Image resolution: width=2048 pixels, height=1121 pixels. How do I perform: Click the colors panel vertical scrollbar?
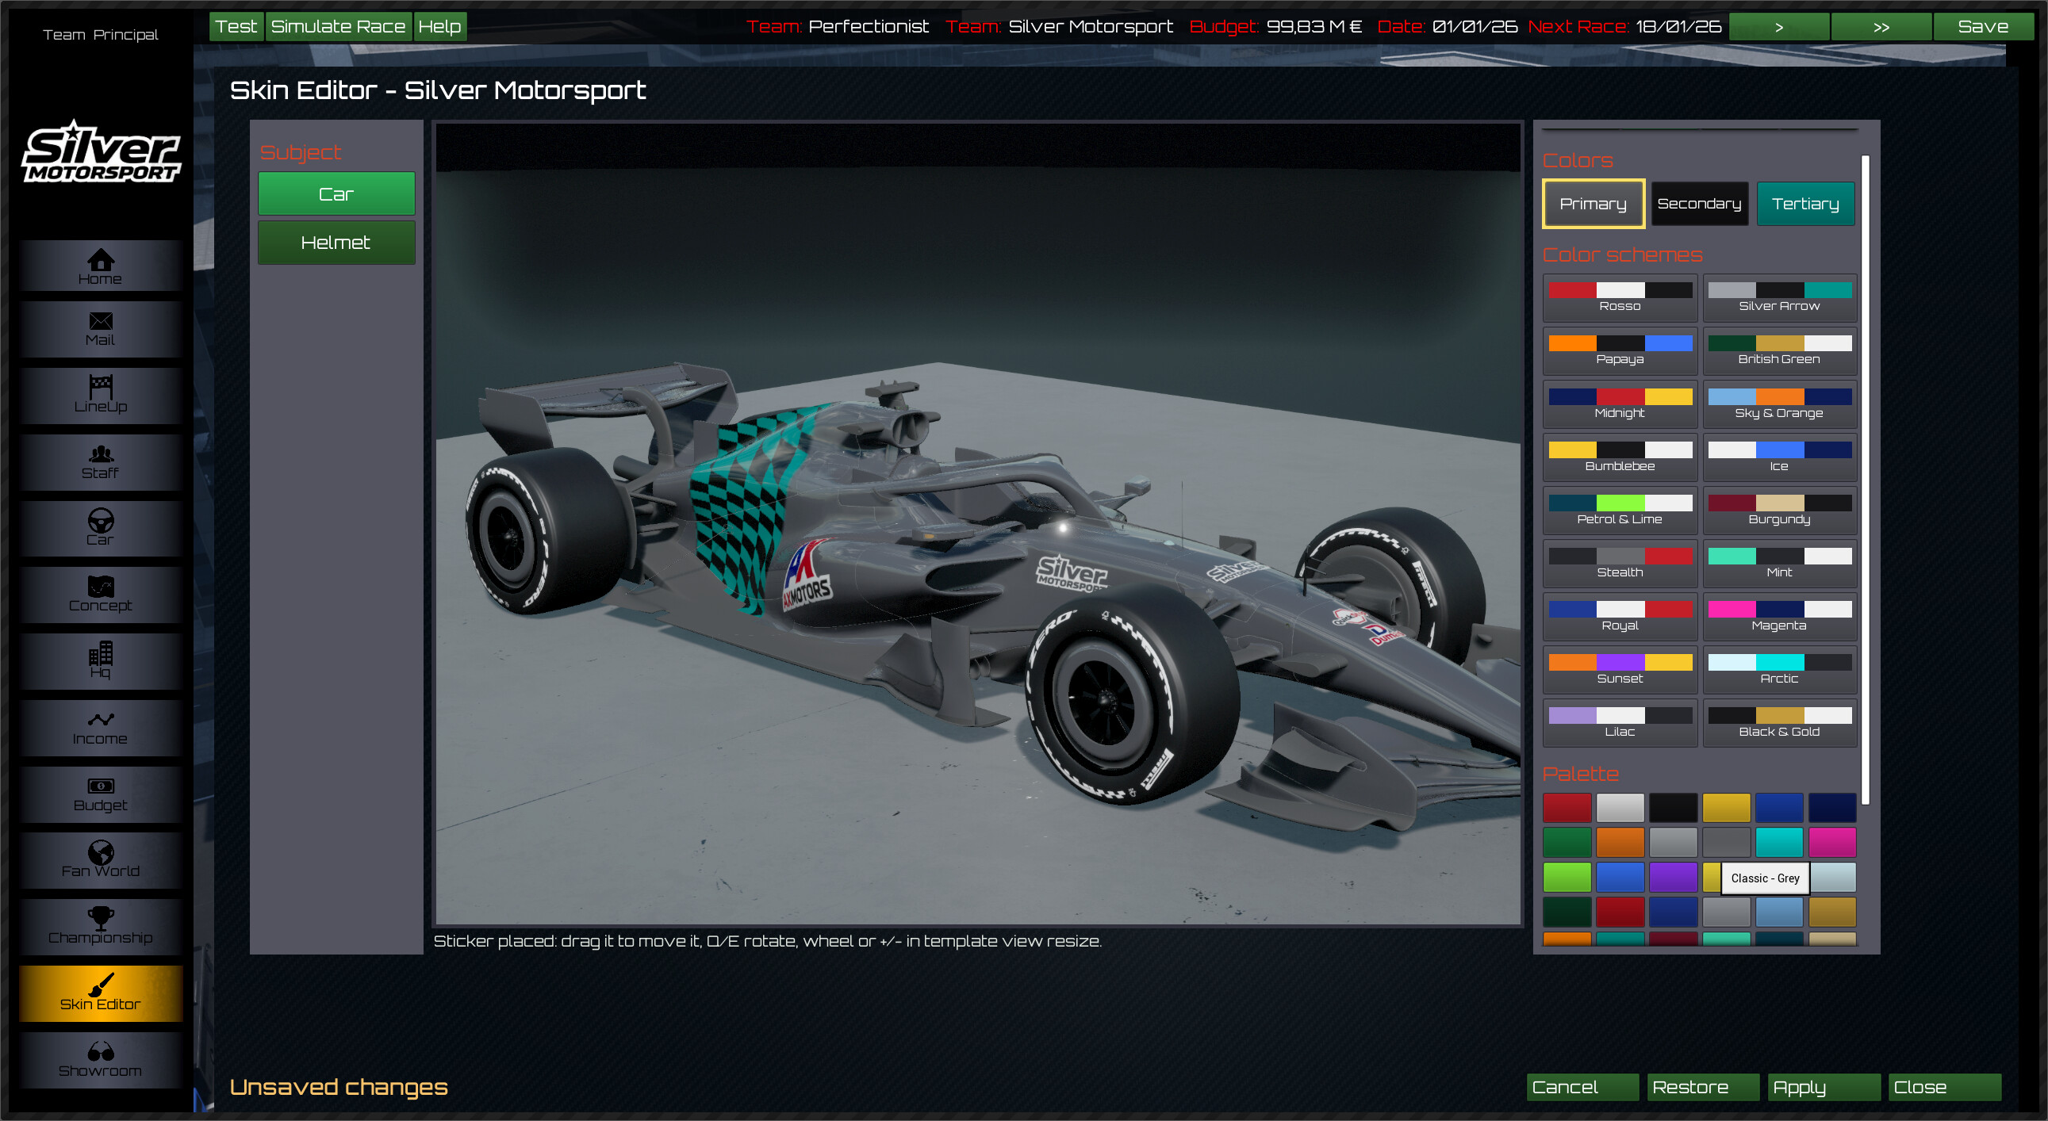pos(1865,479)
